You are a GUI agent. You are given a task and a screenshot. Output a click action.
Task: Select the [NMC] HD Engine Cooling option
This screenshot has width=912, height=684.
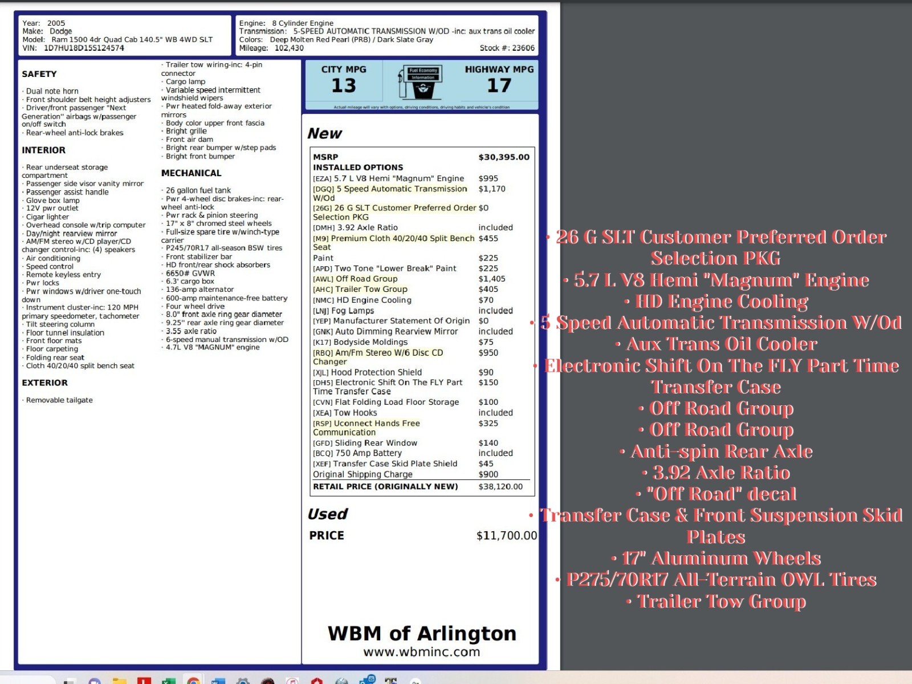403,300
